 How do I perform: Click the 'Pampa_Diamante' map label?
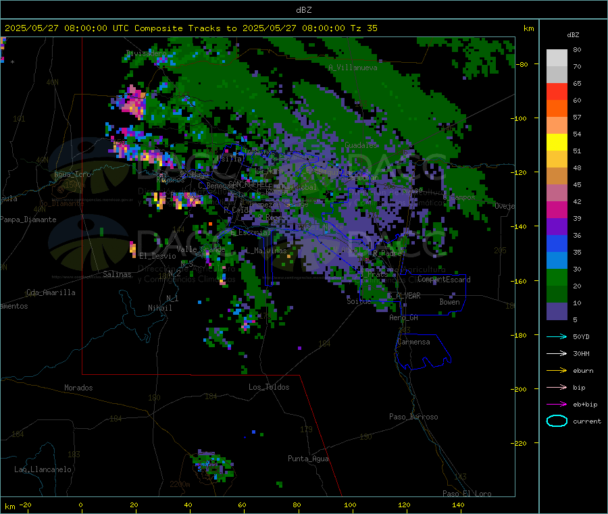click(28, 220)
